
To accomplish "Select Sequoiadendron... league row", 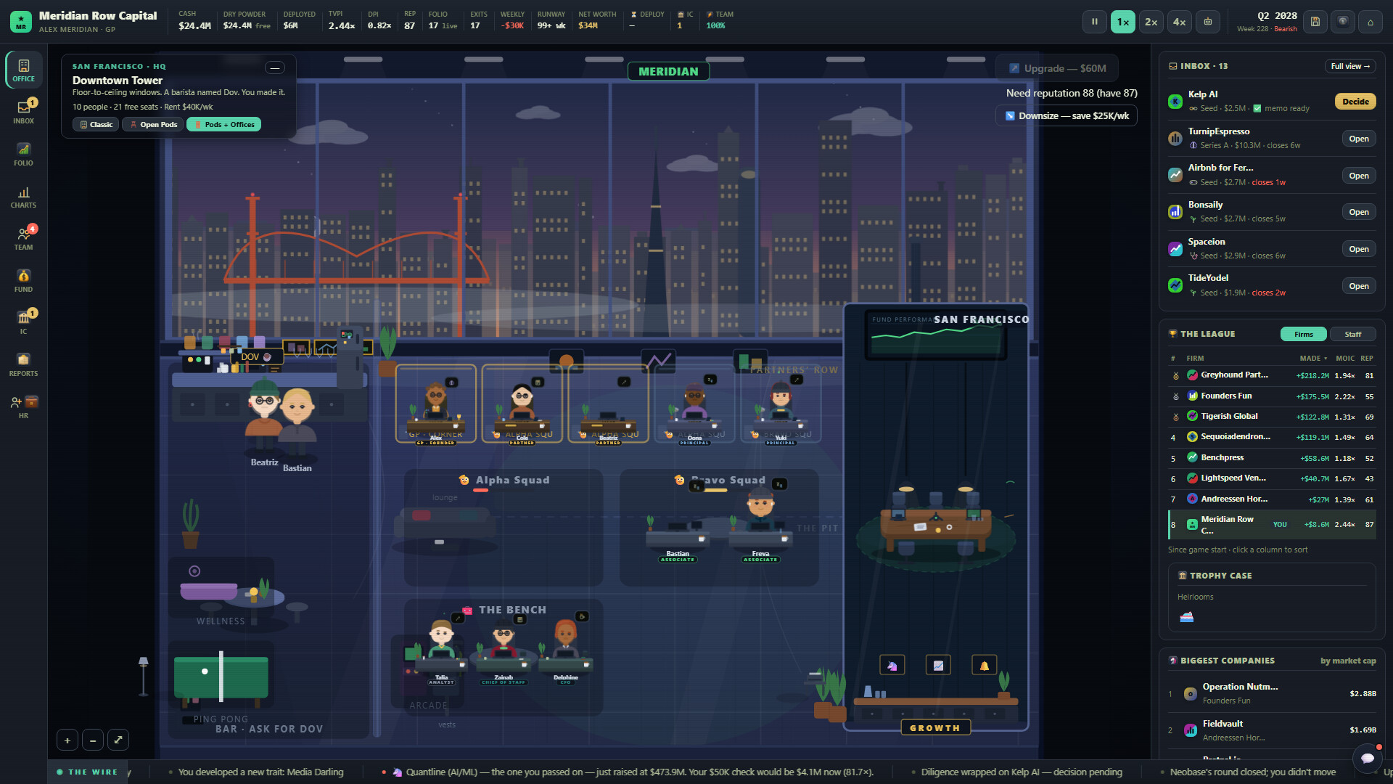I will pyautogui.click(x=1272, y=437).
